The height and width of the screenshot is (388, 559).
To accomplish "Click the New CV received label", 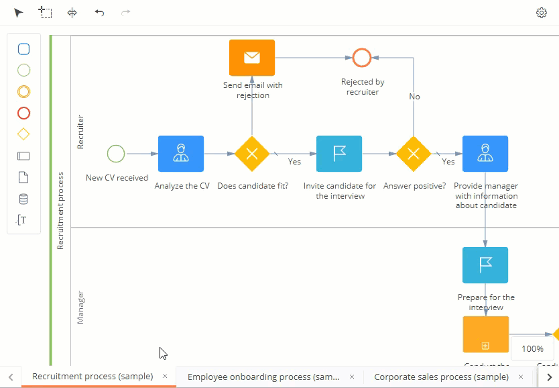I will (x=117, y=178).
